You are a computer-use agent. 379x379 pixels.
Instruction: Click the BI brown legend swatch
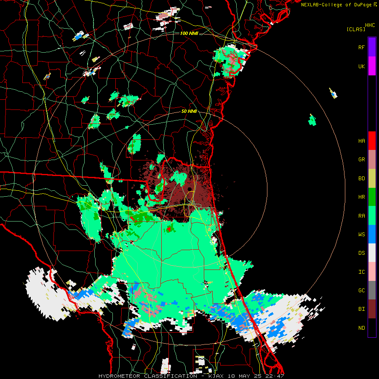[372, 309]
